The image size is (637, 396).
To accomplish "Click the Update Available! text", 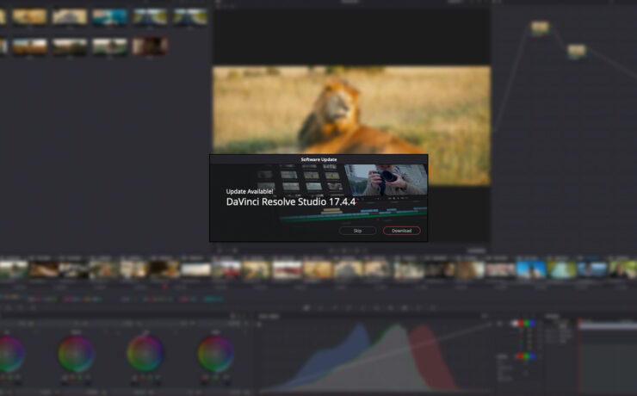I will tap(250, 191).
